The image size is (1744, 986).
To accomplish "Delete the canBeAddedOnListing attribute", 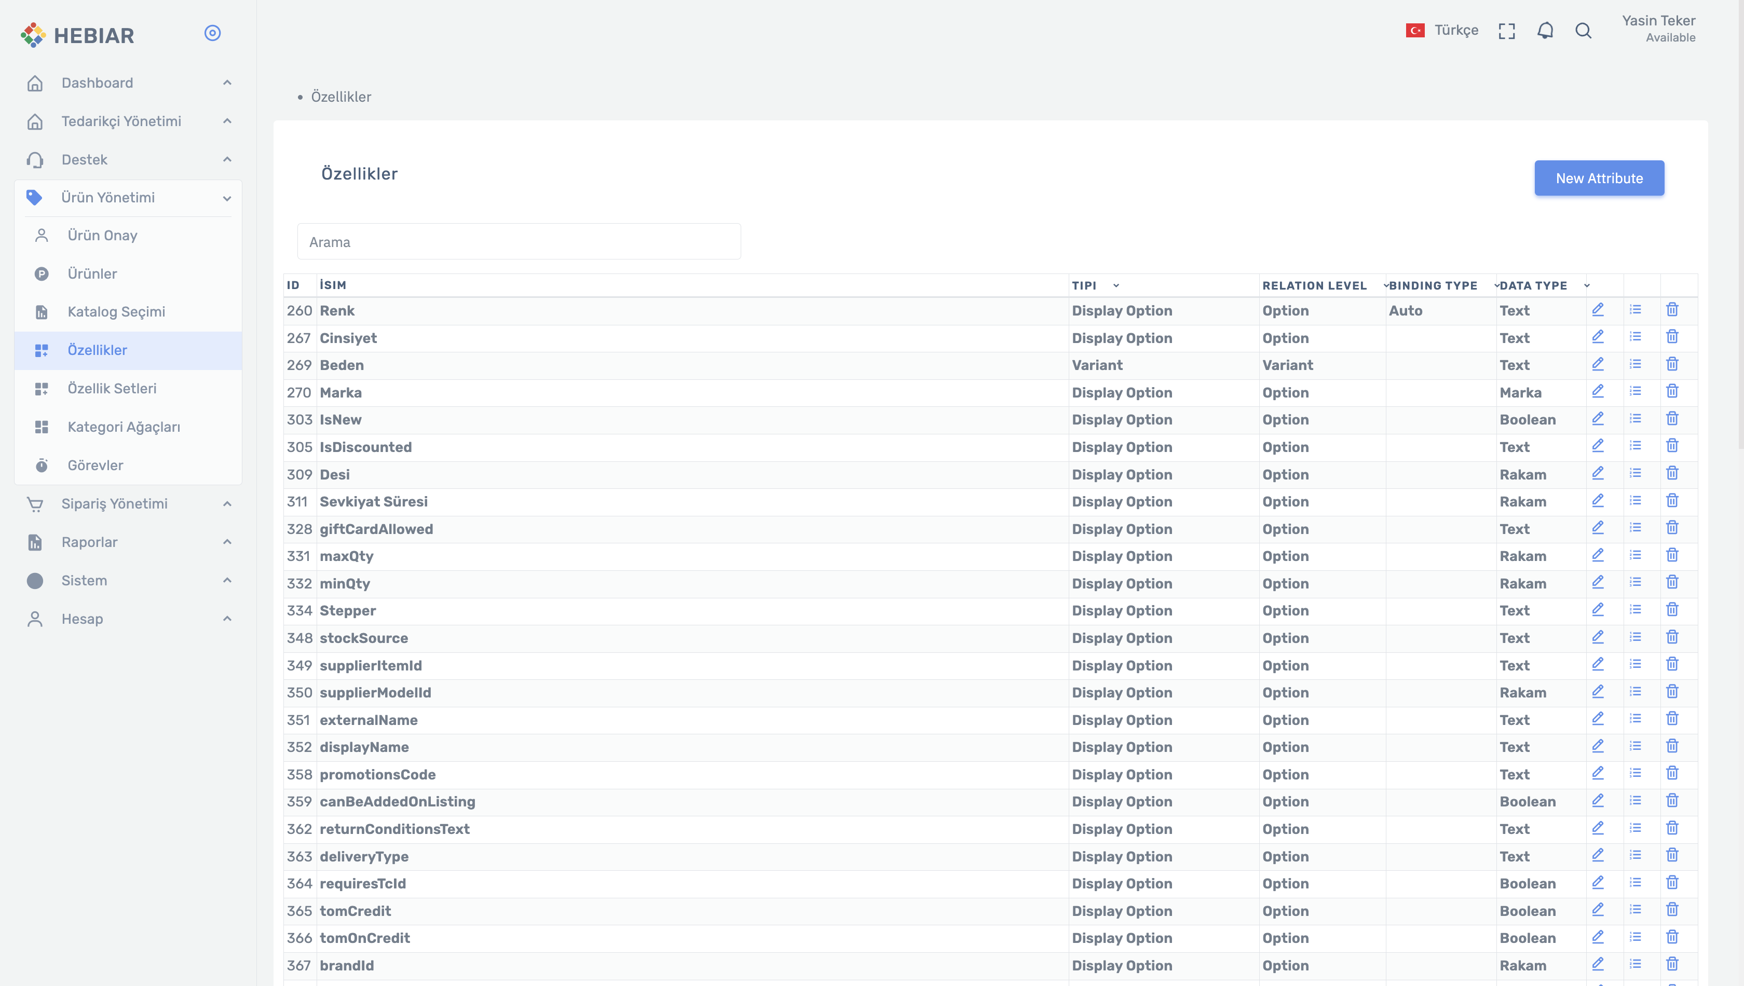I will click(1672, 800).
